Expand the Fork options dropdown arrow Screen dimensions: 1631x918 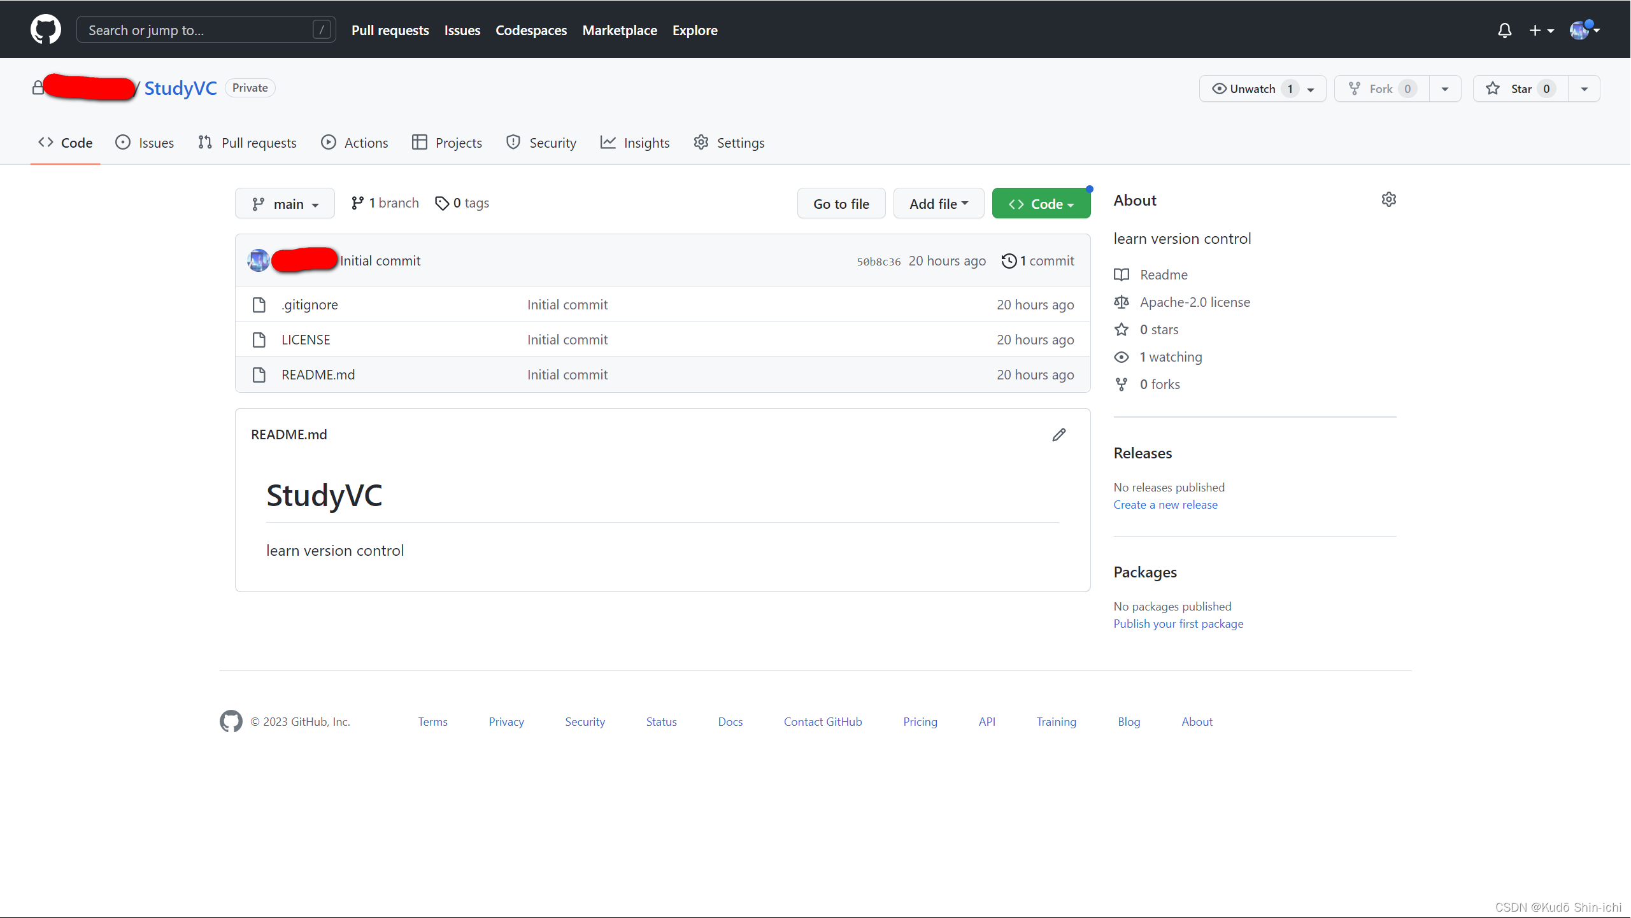click(x=1445, y=89)
